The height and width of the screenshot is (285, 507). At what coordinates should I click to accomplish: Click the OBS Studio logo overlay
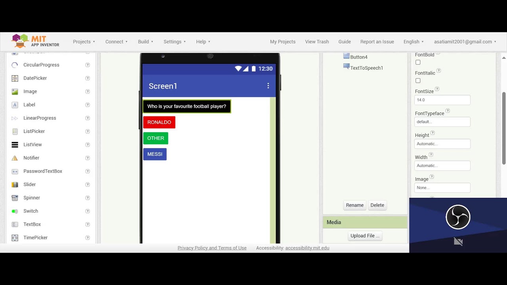coord(458,217)
